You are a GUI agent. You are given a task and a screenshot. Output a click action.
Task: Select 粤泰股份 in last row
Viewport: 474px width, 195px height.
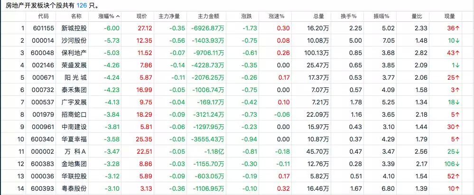coord(75,188)
